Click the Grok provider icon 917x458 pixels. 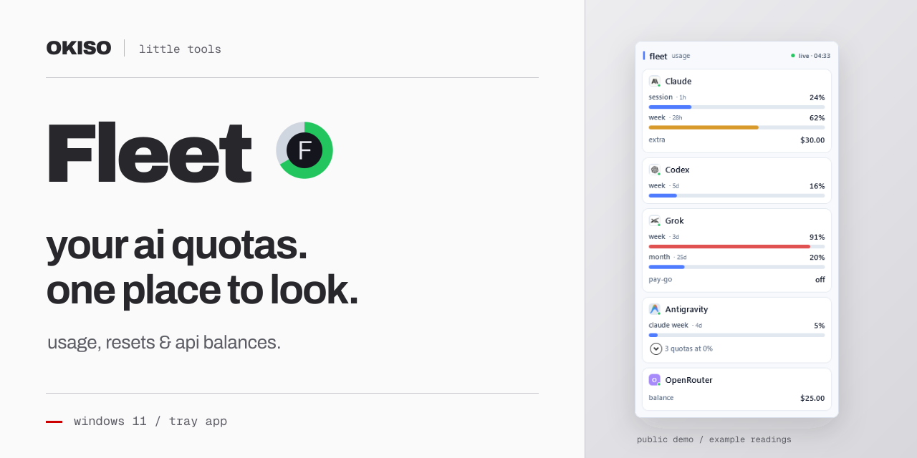click(655, 220)
